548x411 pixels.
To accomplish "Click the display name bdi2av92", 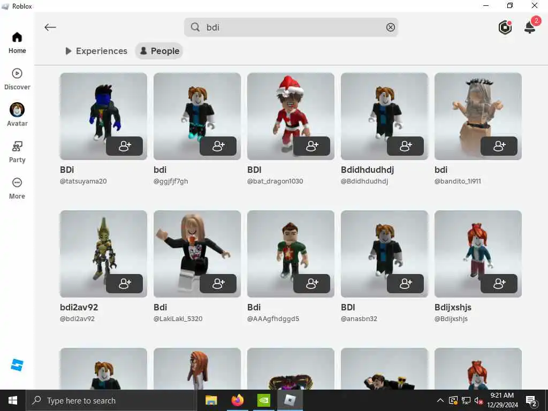I will click(79, 308).
